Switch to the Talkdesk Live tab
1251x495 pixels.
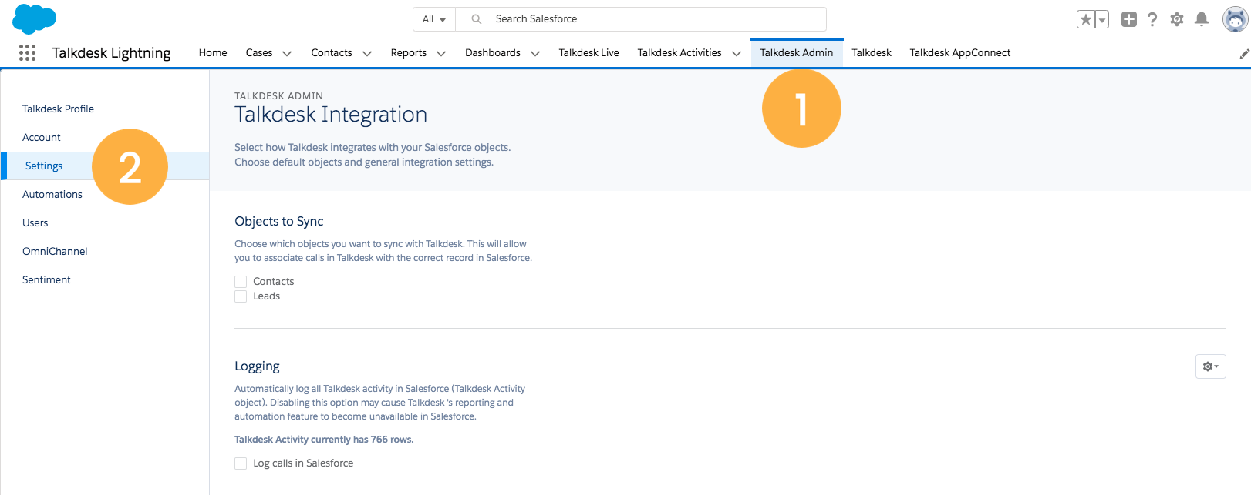589,52
